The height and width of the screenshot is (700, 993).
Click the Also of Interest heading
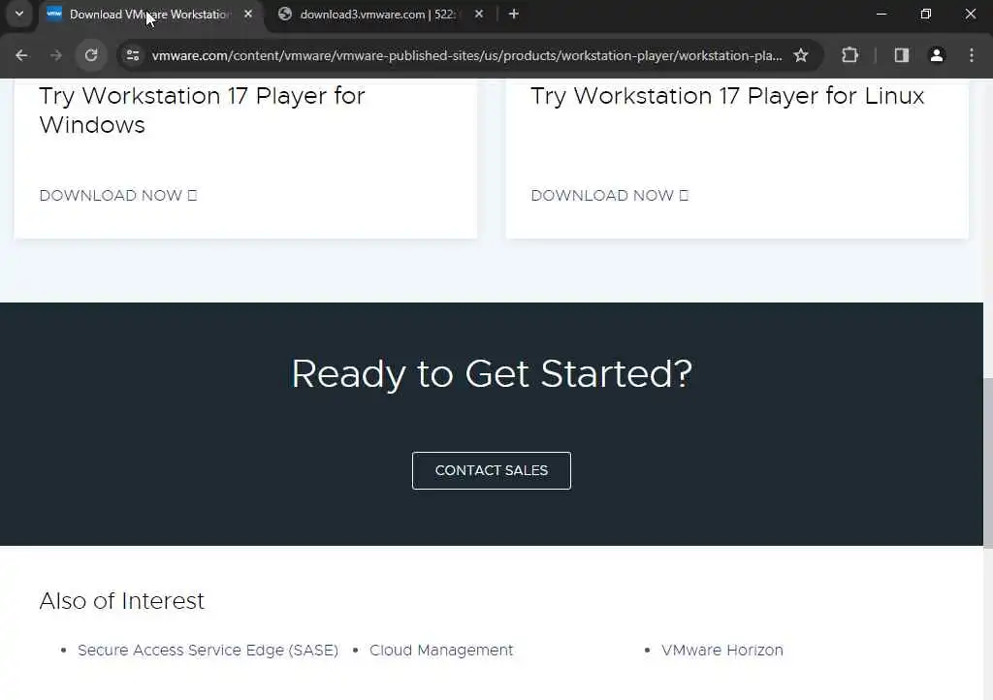click(121, 601)
